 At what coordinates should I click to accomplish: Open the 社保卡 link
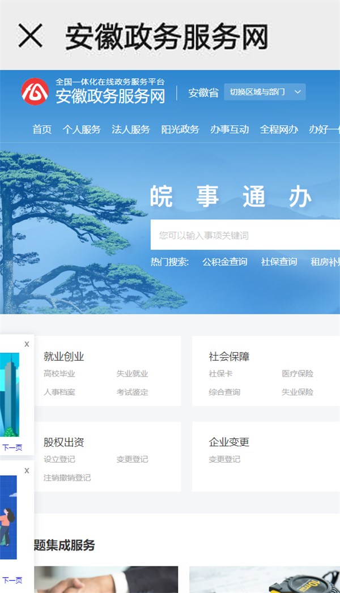pos(220,374)
